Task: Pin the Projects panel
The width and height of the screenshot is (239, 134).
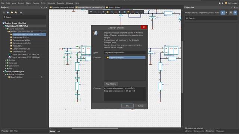Action: (44, 7)
